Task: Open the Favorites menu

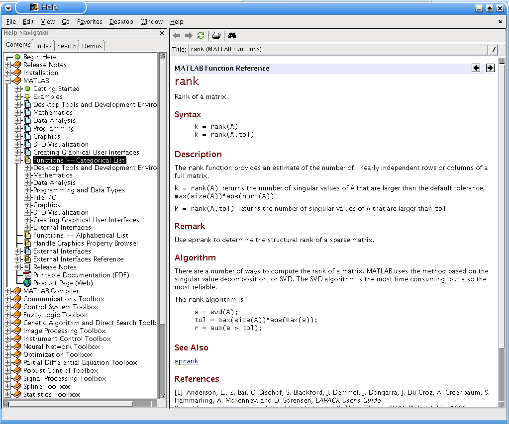Action: 89,21
